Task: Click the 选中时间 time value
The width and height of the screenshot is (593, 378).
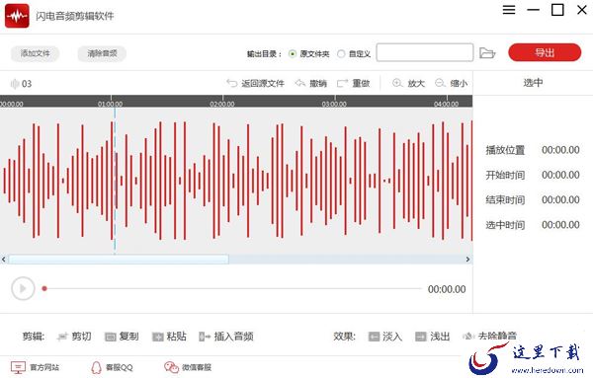Action: pyautogui.click(x=560, y=225)
